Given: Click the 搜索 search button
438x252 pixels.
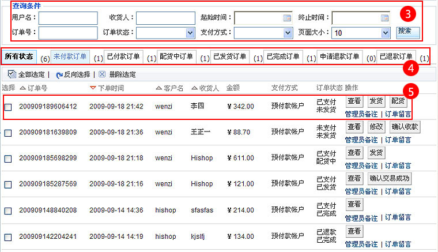Looking at the screenshot, I should (x=408, y=32).
